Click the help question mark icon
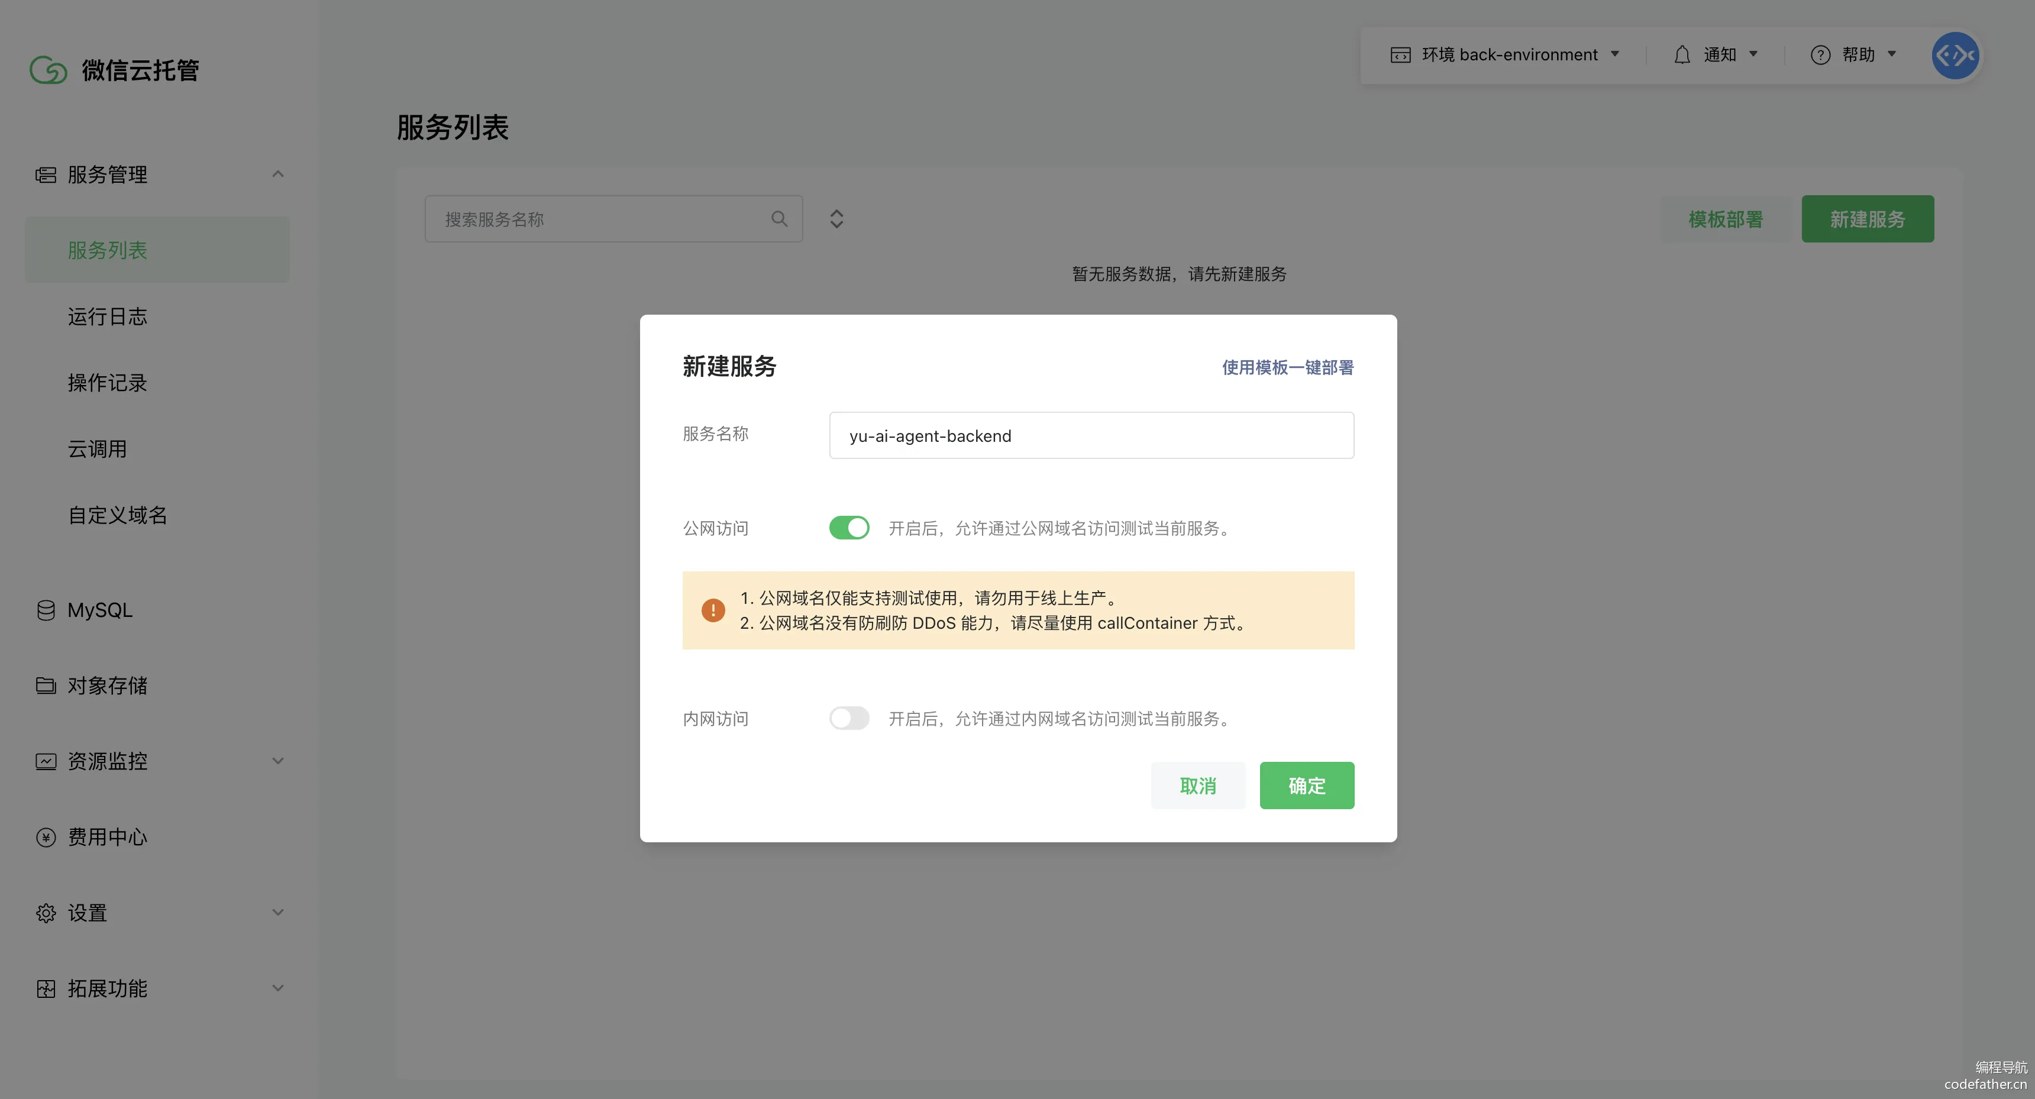Viewport: 2035px width, 1099px height. pos(1820,54)
